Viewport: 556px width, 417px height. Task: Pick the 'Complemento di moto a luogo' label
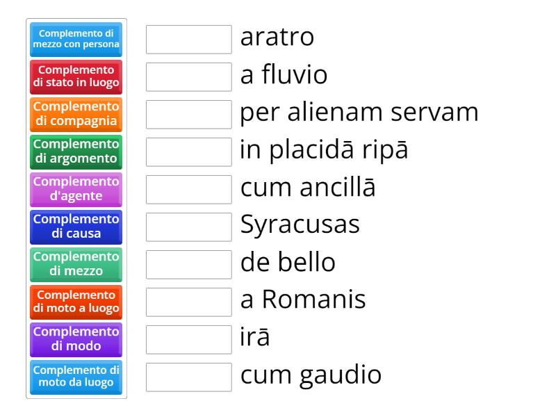(x=76, y=302)
